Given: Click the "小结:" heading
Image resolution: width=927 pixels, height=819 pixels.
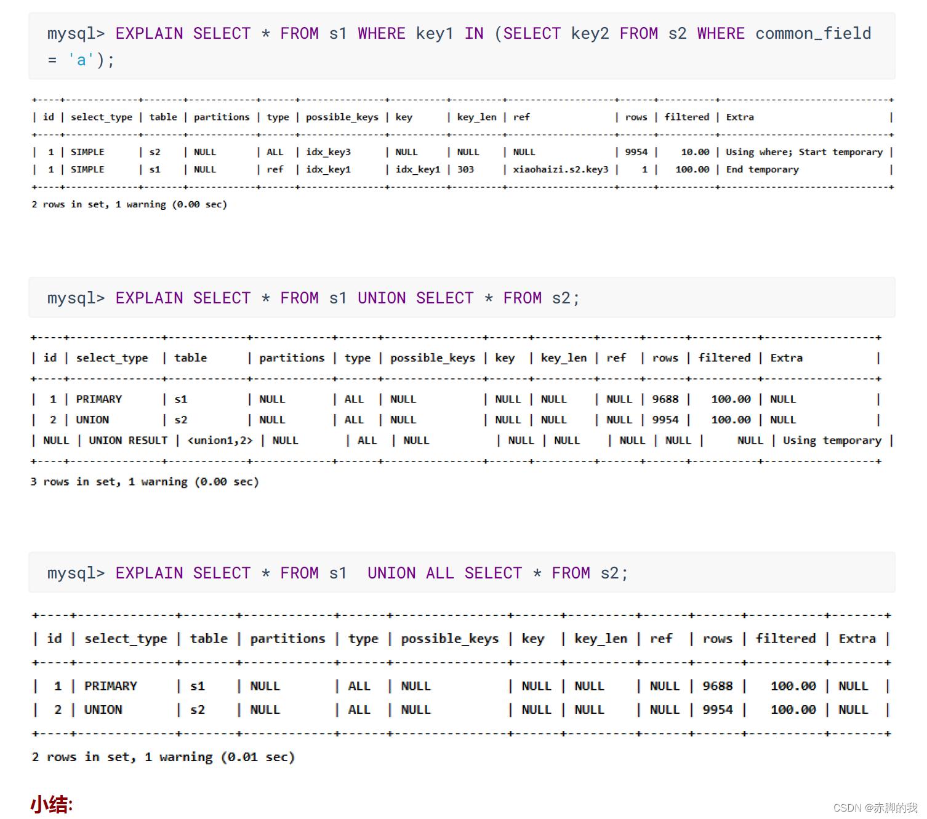Looking at the screenshot, I should point(52,805).
